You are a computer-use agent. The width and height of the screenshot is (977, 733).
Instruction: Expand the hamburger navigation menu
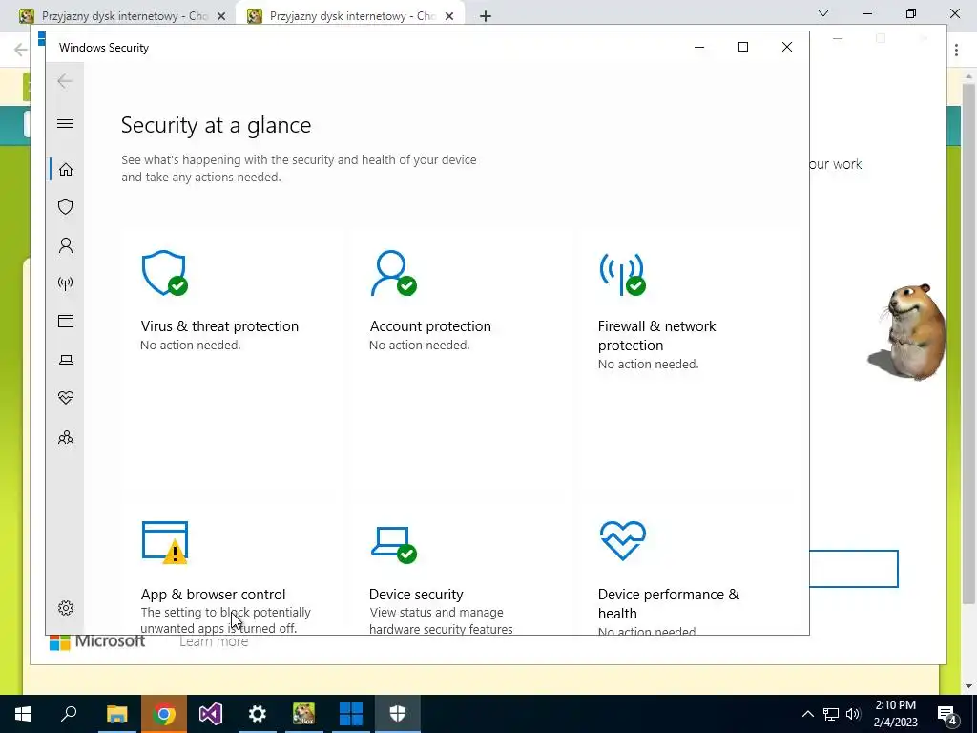(x=65, y=123)
